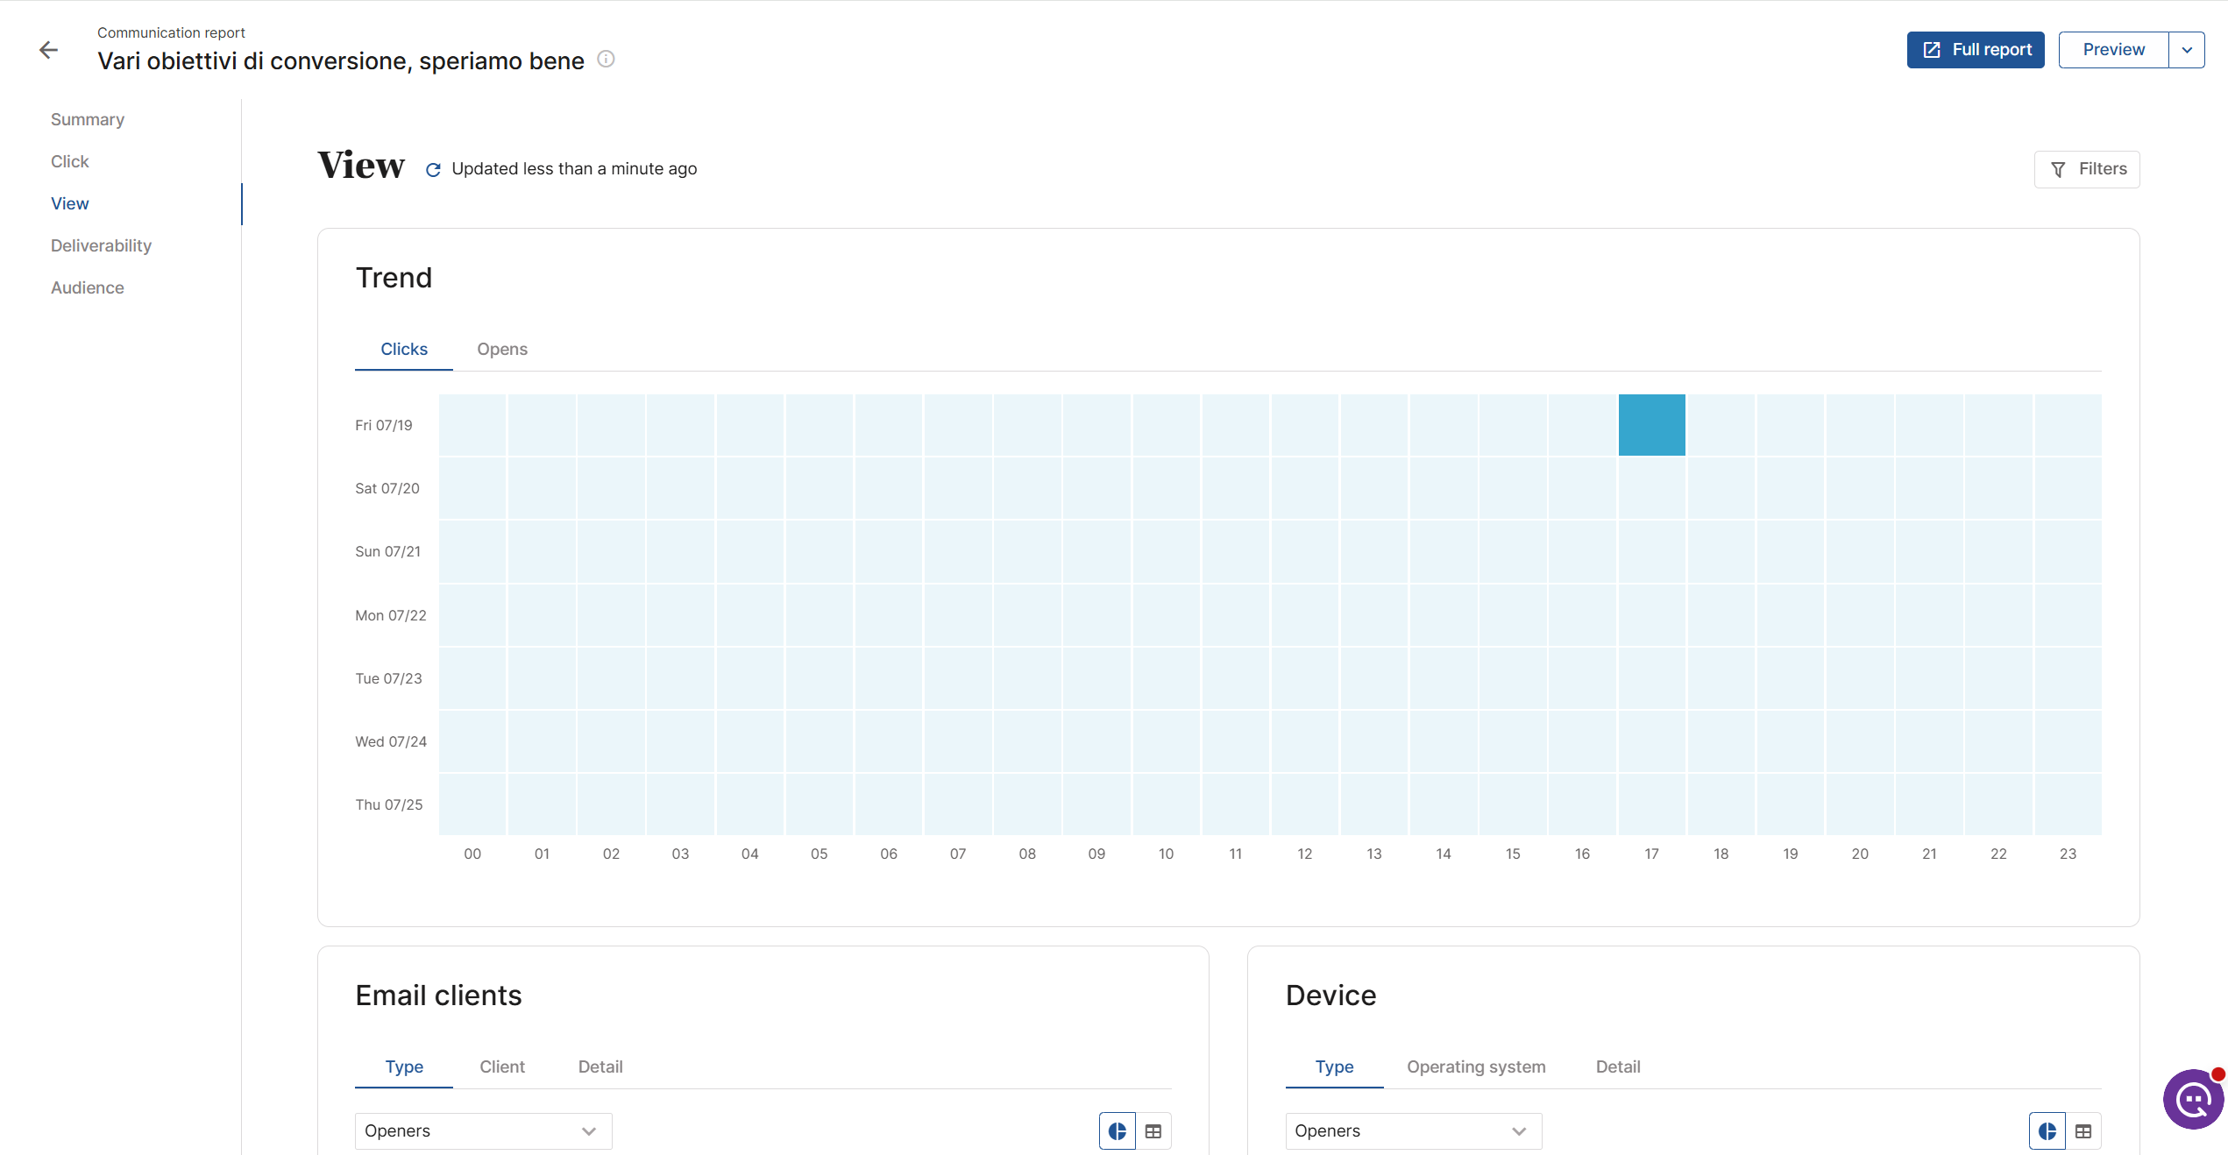Open Audience section in sidebar
2228x1155 pixels.
(x=88, y=287)
